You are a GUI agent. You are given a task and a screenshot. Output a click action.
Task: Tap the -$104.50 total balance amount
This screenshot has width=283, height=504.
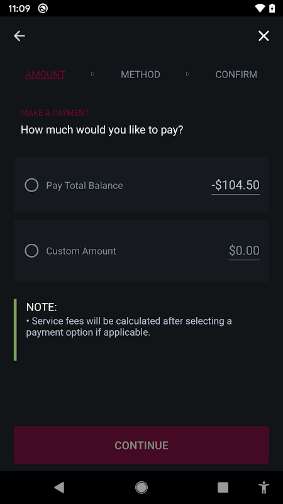point(235,185)
